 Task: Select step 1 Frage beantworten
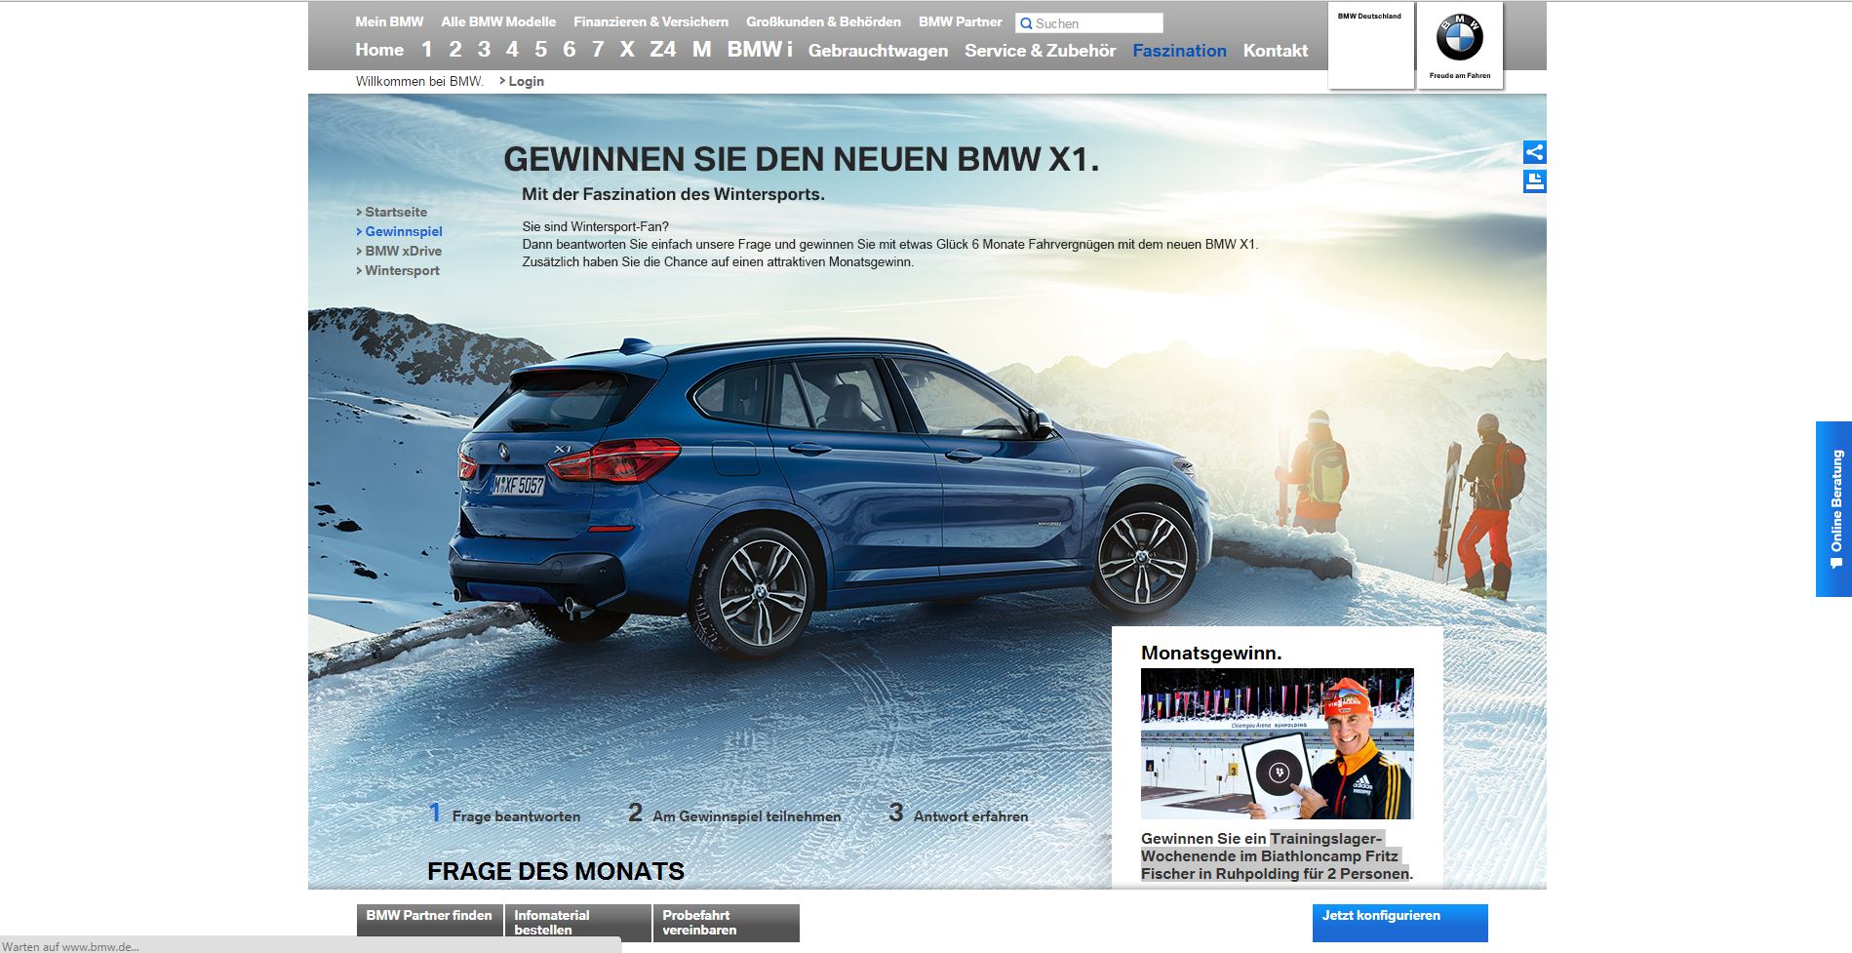[x=504, y=814]
